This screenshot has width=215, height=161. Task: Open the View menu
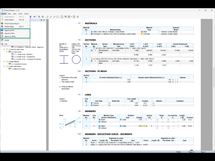(14, 14)
